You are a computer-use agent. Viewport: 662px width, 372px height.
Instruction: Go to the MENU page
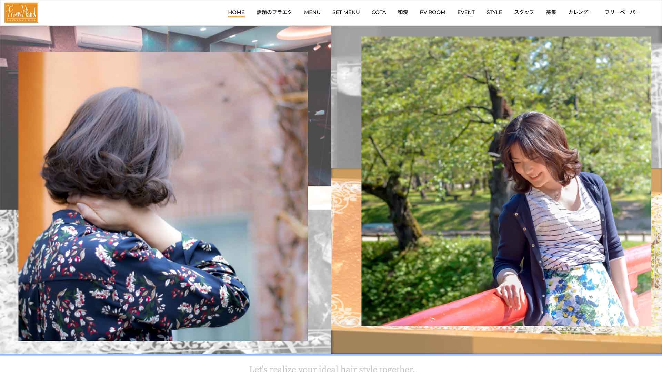pos(312,12)
